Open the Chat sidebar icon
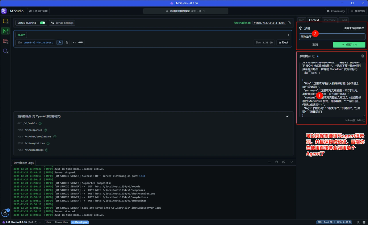 pyautogui.click(x=5, y=21)
